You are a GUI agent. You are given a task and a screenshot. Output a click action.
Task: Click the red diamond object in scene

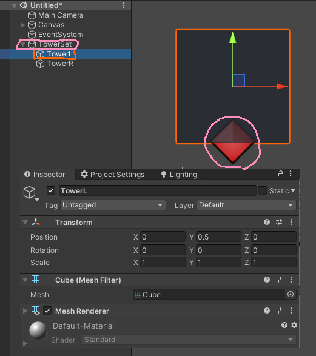pyautogui.click(x=233, y=141)
